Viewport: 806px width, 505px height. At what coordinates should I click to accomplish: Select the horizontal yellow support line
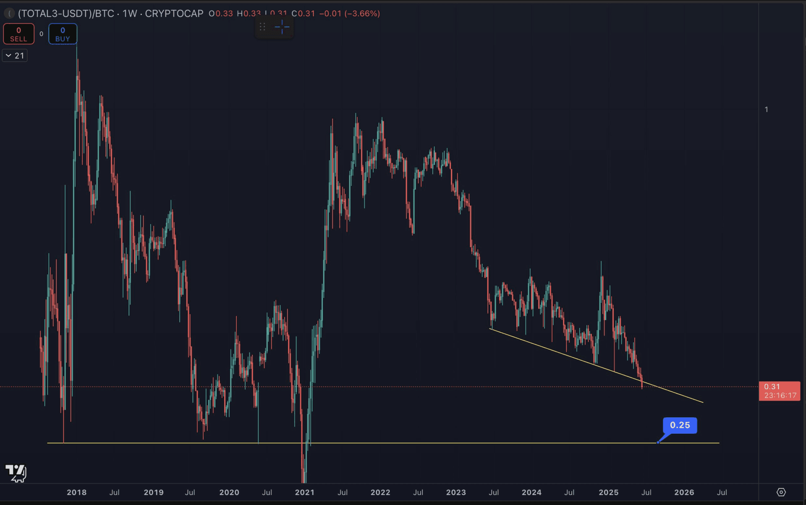[420, 443]
